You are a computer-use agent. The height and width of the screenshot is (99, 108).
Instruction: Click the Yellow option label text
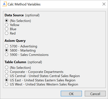click(x=14, y=25)
